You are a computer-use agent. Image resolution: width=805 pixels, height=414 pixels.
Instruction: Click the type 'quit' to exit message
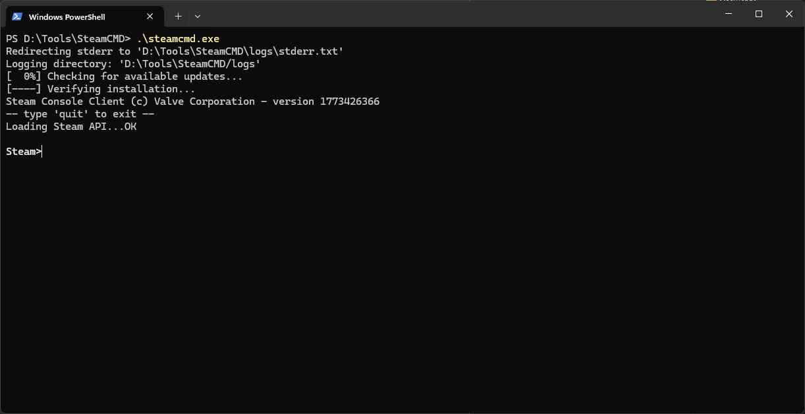[x=79, y=113]
